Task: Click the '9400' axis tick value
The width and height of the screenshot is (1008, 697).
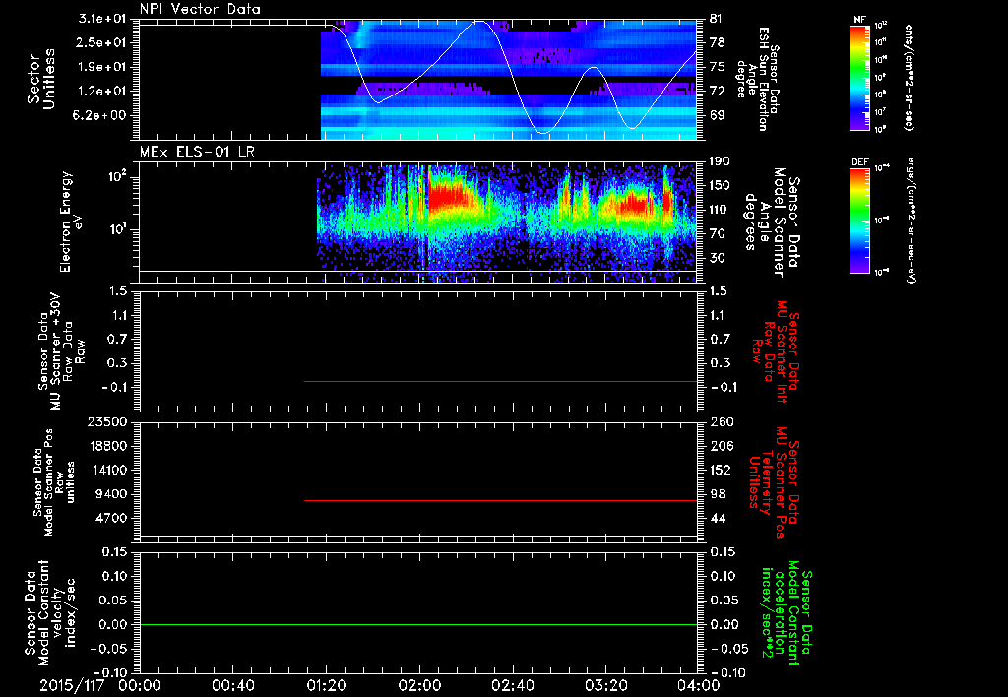Action: tap(112, 494)
